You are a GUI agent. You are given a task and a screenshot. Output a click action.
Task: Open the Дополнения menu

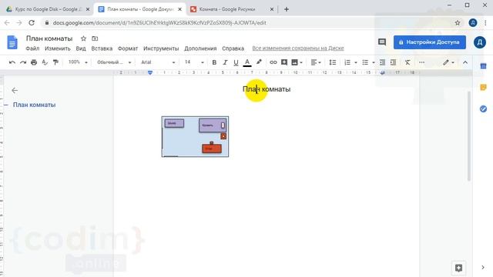(200, 48)
